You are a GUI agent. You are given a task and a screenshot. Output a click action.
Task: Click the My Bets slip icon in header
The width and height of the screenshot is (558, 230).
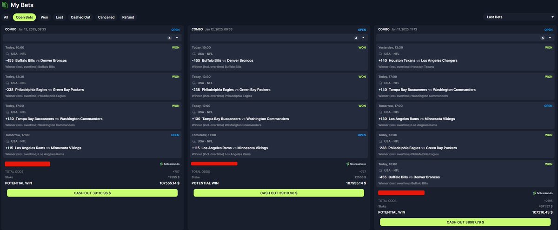click(x=5, y=6)
